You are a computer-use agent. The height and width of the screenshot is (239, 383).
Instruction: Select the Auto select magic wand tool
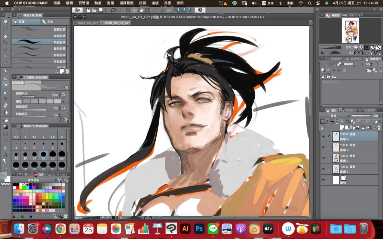pos(5,56)
